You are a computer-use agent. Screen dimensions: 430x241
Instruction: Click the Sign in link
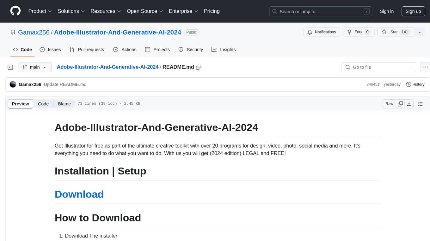387,11
